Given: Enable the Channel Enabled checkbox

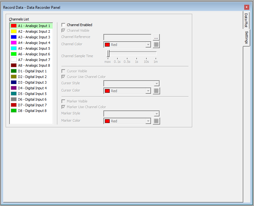Looking at the screenshot, I should [64, 25].
